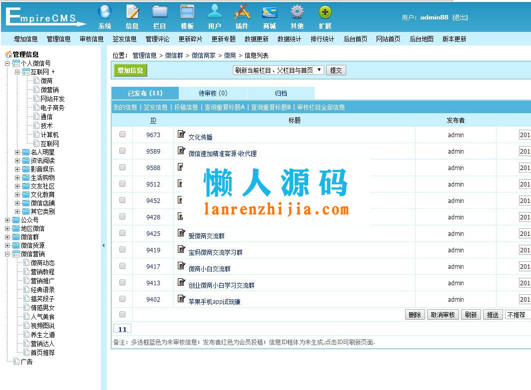Open the 商城 (Mall) module icon

click(x=269, y=15)
